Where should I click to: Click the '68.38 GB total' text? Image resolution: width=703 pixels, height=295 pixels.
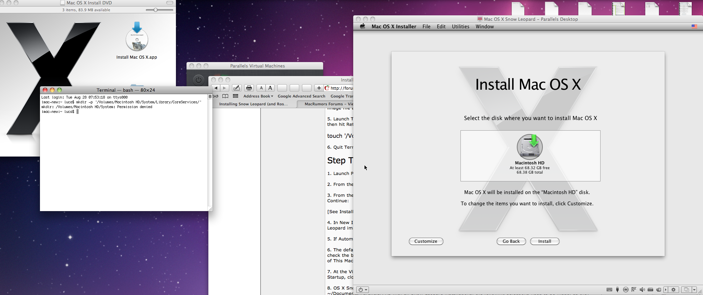pos(529,172)
